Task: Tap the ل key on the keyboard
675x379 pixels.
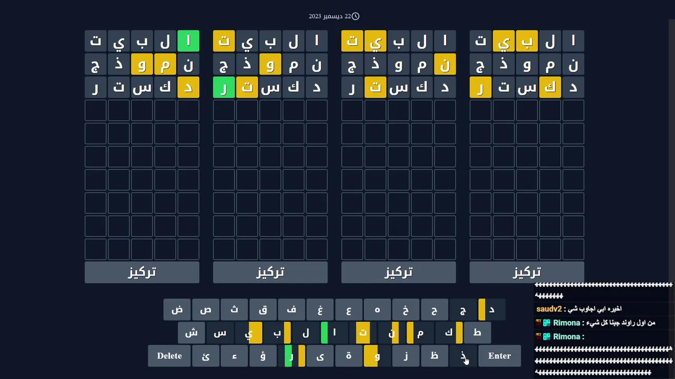Action: [305, 333]
